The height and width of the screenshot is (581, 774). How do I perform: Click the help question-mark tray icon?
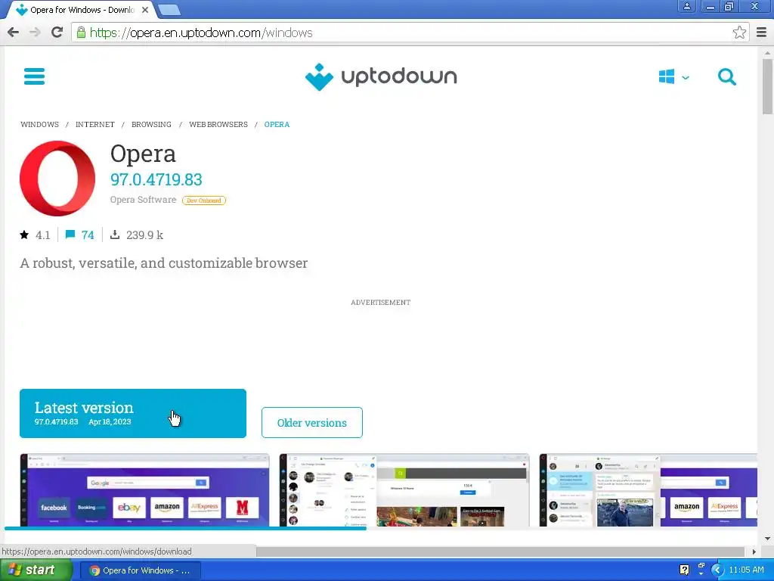684,570
